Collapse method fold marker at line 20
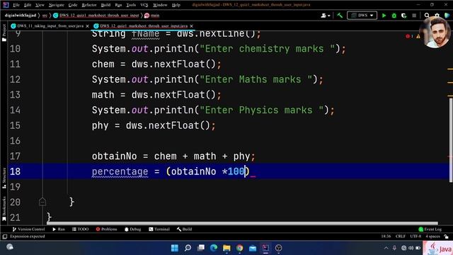 tap(42, 202)
